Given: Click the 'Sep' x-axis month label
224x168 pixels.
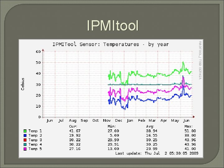Looking at the screenshot, I should (84, 121).
